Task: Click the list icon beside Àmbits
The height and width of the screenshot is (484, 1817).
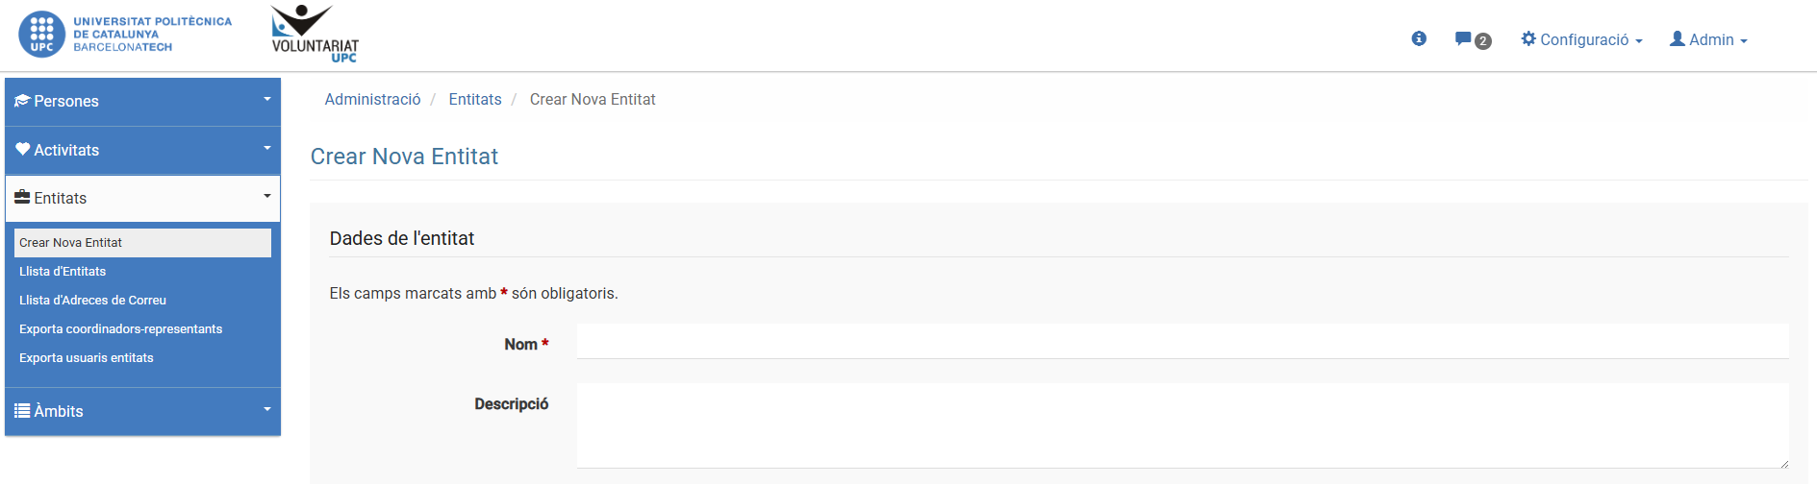Action: coord(23,410)
